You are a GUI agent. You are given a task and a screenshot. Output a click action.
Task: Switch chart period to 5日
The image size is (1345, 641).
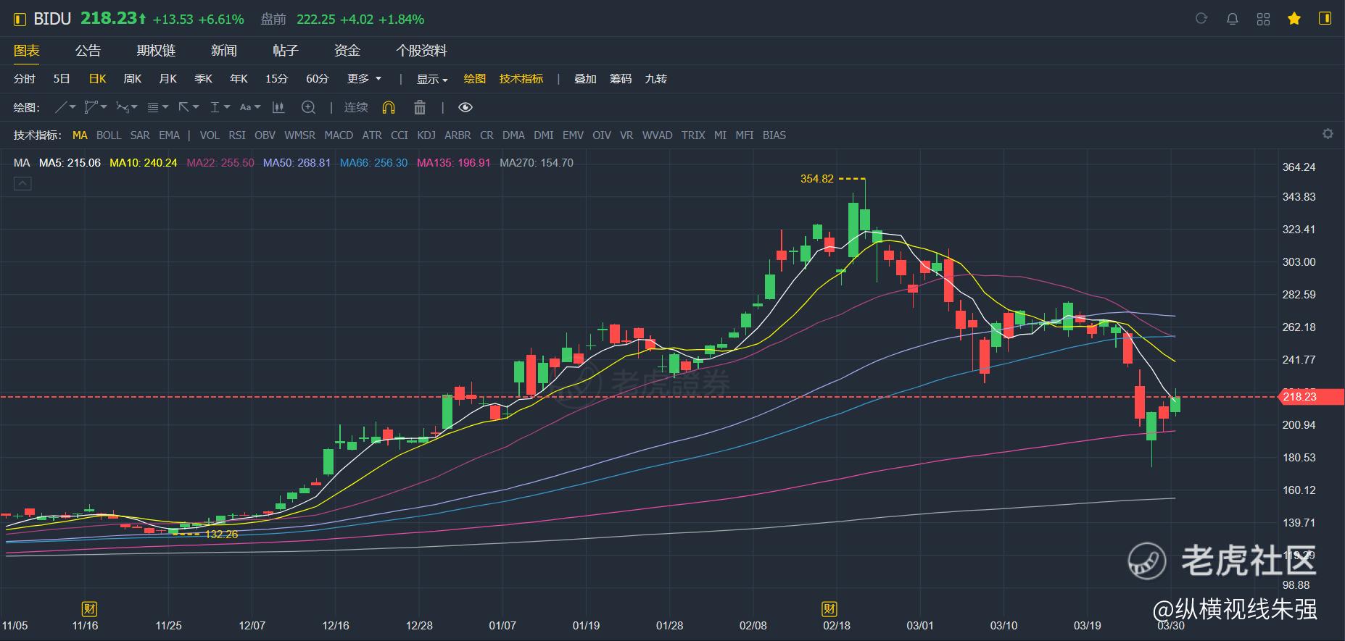[x=62, y=79]
